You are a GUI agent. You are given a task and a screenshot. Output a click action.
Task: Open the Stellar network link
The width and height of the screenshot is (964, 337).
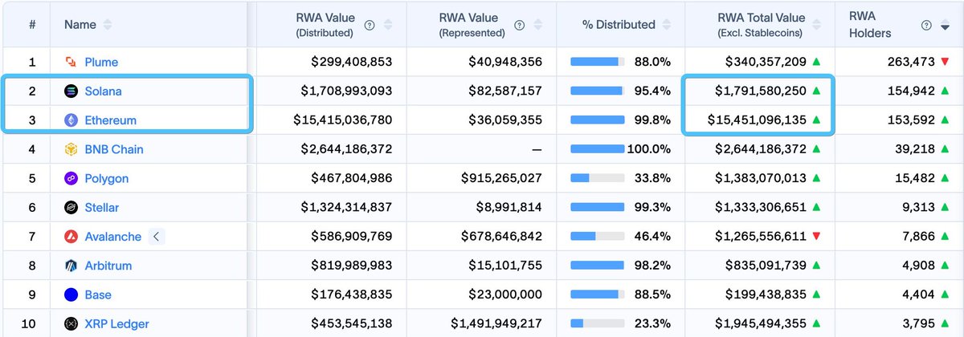point(102,207)
